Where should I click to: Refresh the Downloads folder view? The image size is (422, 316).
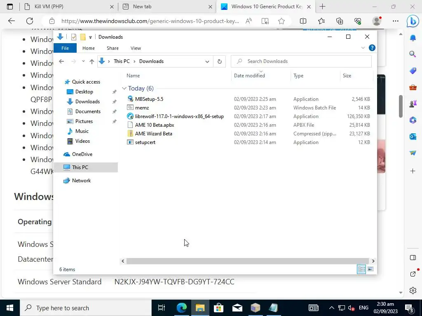219,62
